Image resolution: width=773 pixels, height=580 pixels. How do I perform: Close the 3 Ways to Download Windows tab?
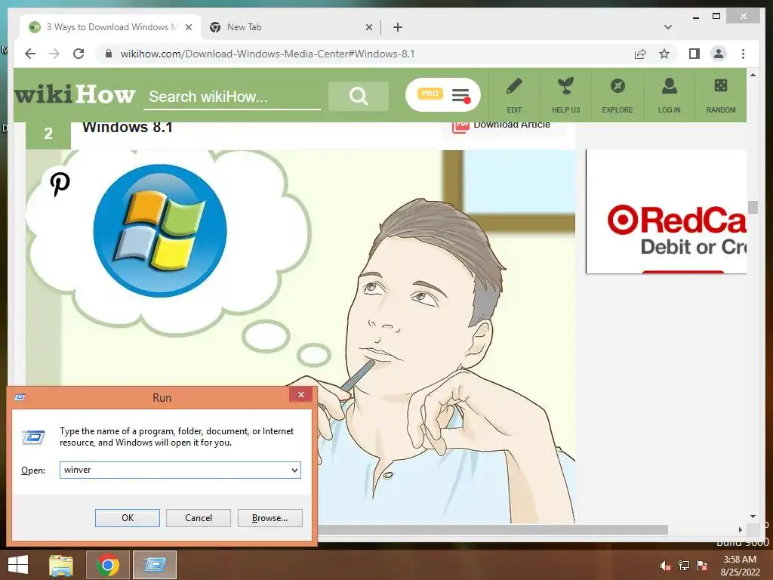pos(188,27)
